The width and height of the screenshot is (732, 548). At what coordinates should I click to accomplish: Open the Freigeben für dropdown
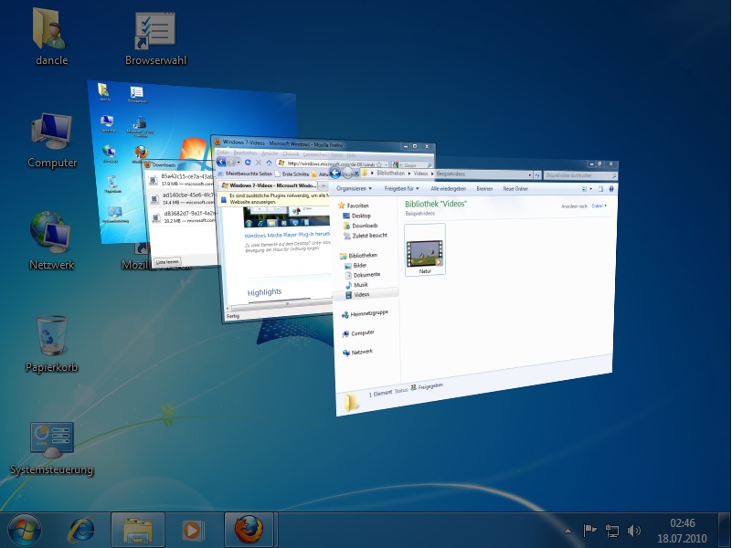tap(403, 188)
